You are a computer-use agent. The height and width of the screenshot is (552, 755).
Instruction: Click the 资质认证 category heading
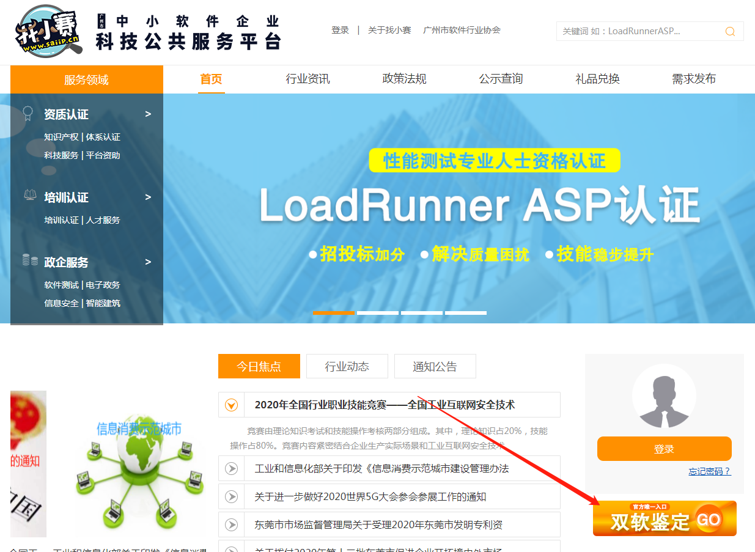(x=66, y=114)
